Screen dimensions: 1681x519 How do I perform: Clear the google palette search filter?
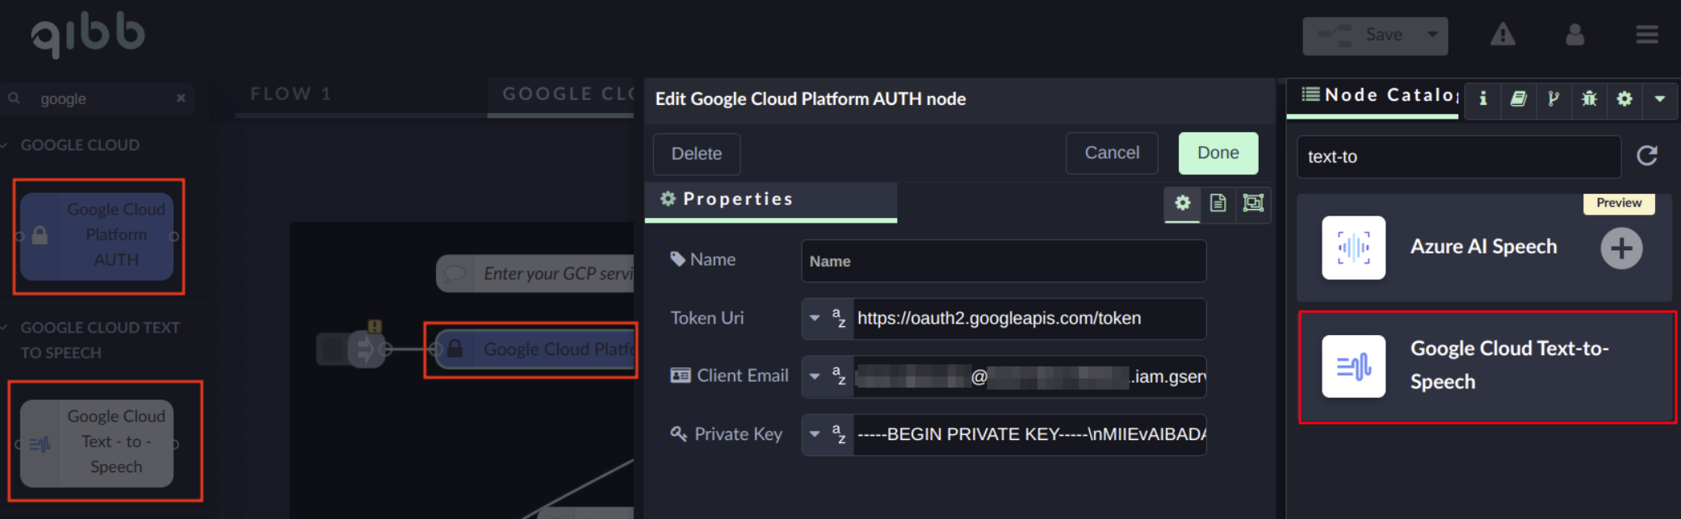click(x=181, y=98)
